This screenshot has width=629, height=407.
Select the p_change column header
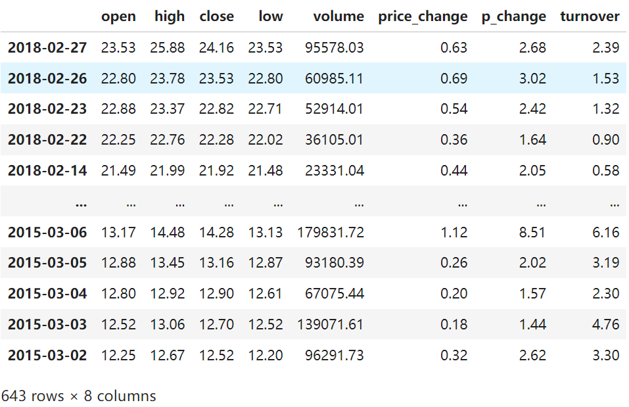point(513,16)
